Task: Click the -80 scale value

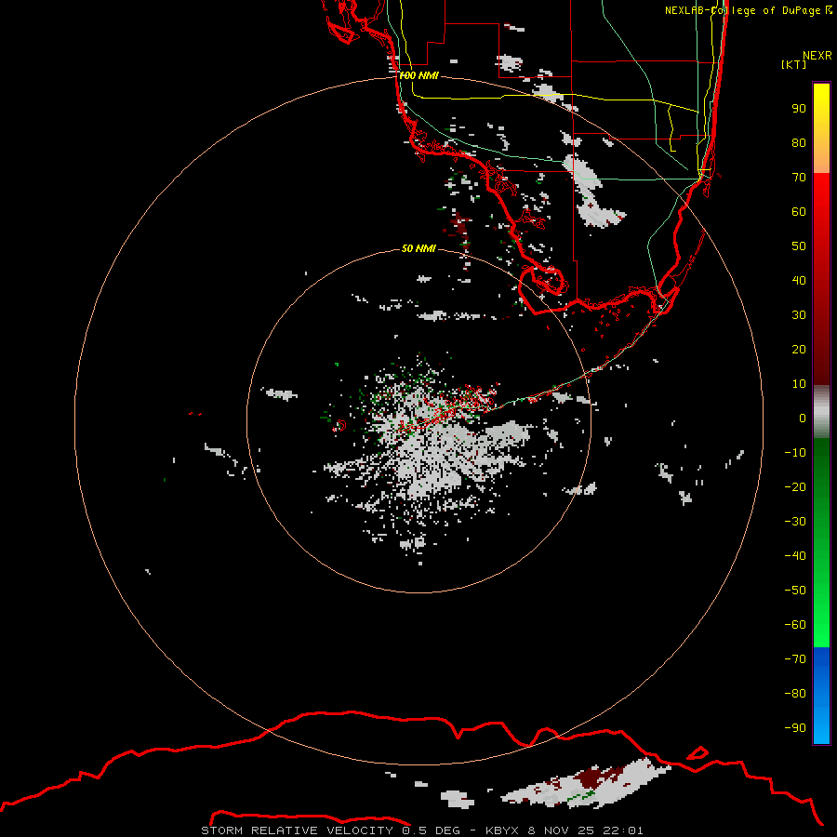Action: (x=795, y=694)
